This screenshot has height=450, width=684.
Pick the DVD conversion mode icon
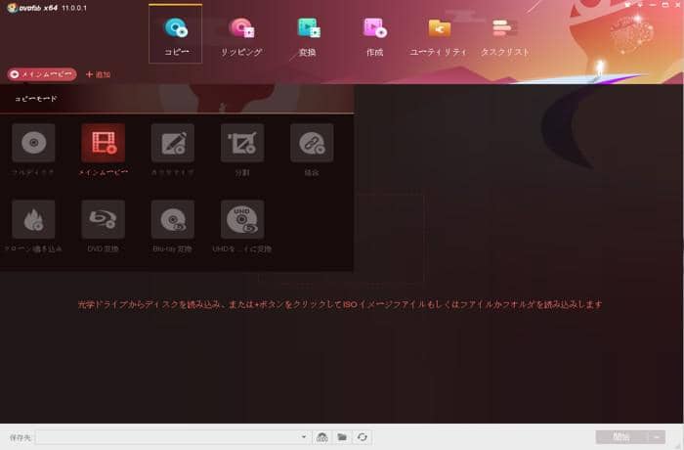tap(103, 220)
